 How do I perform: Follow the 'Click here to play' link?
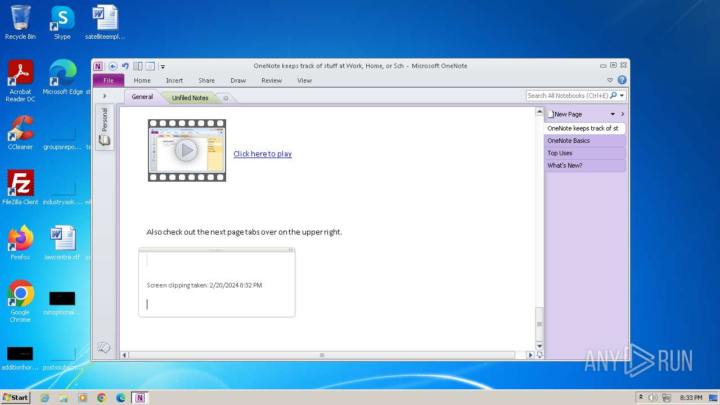[x=263, y=154]
